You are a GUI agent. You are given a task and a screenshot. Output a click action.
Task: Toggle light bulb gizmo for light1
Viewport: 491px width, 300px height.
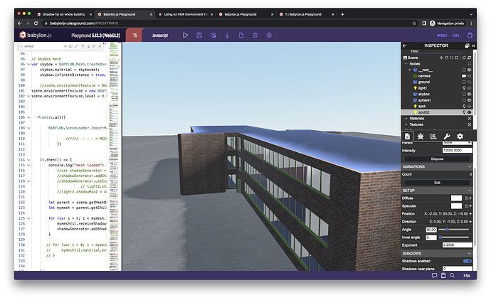[x=464, y=88]
